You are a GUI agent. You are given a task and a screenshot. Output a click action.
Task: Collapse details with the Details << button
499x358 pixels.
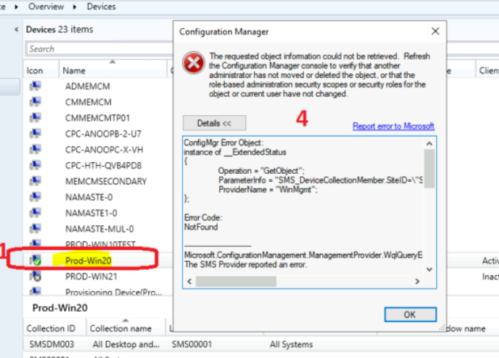click(x=214, y=123)
